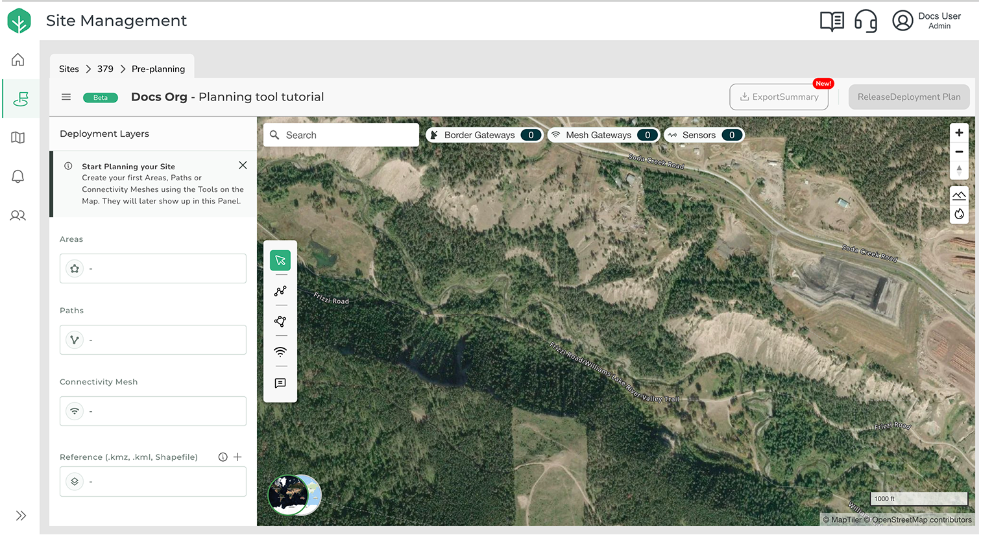
Task: Open the alerts bell in sidebar
Action: 18,176
